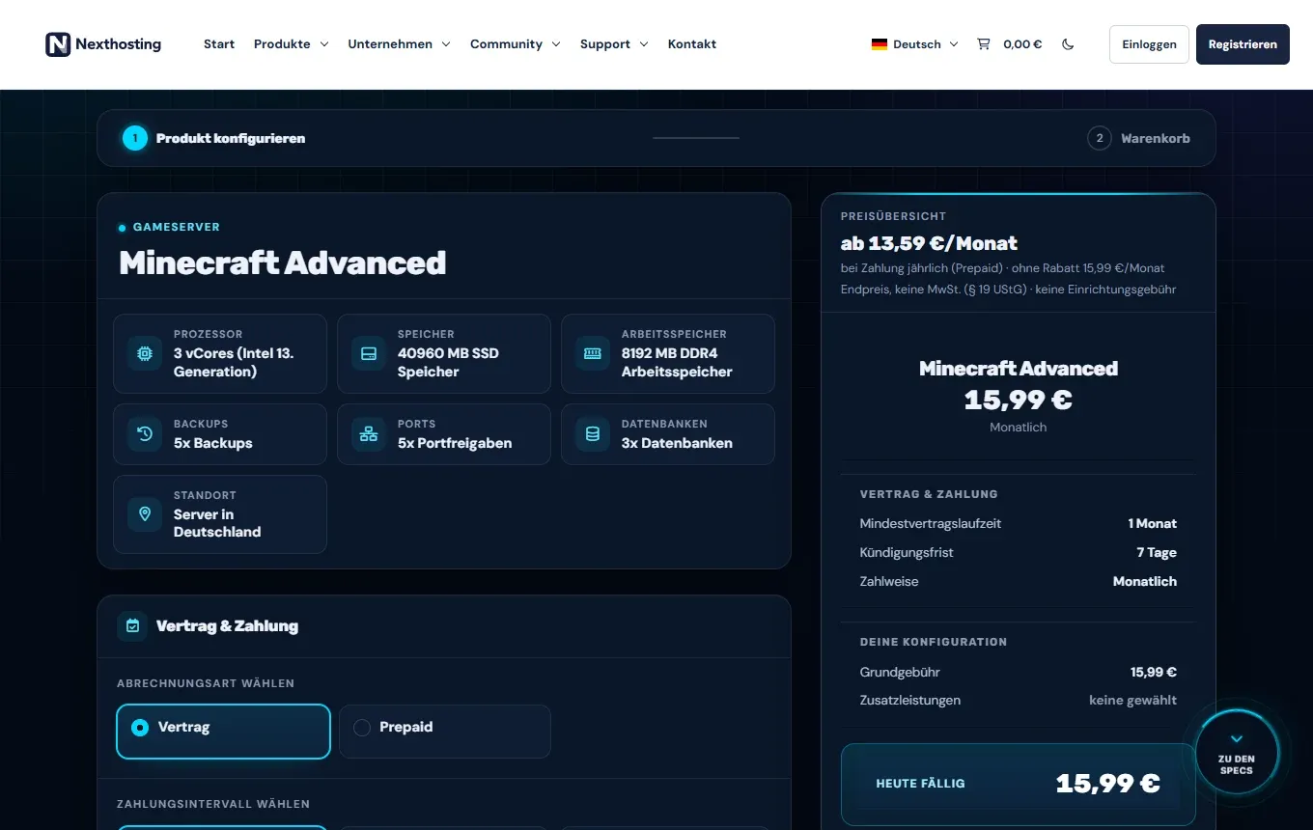Click the keine gewählt Zusatzleistungen value
This screenshot has height=830, width=1313.
click(x=1132, y=701)
